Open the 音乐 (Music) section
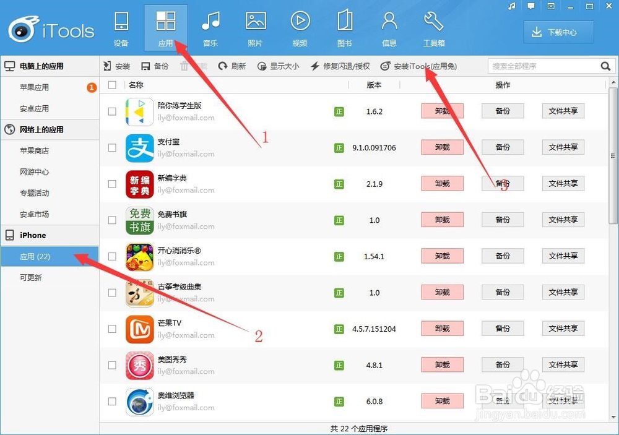Viewport: 619px width, 435px height. 210,28
